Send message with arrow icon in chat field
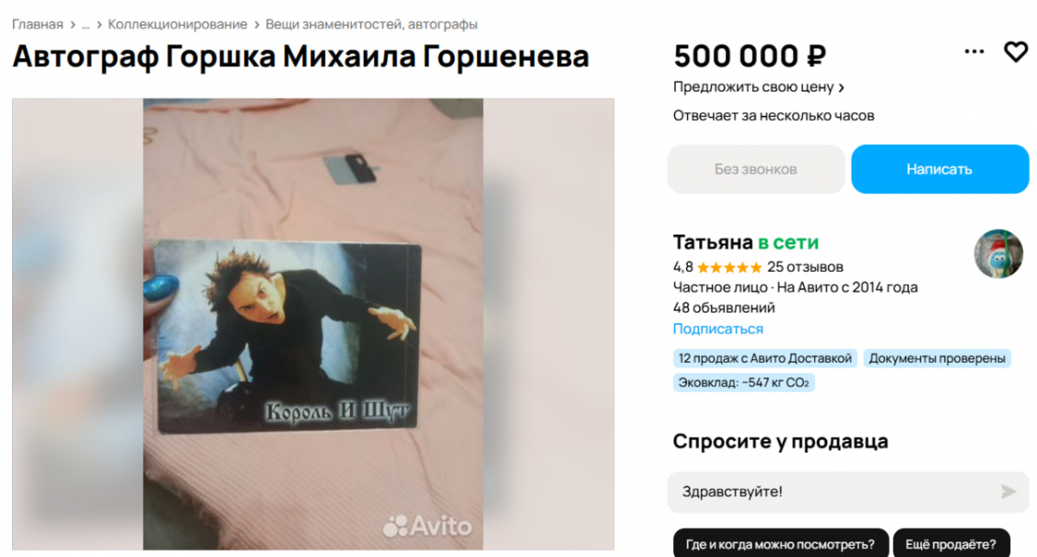Viewport: 1037px width, 557px height. (1008, 492)
